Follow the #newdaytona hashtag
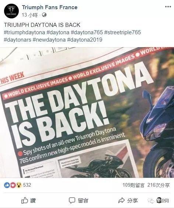Viewport: 174px width, 208px height. (49, 40)
